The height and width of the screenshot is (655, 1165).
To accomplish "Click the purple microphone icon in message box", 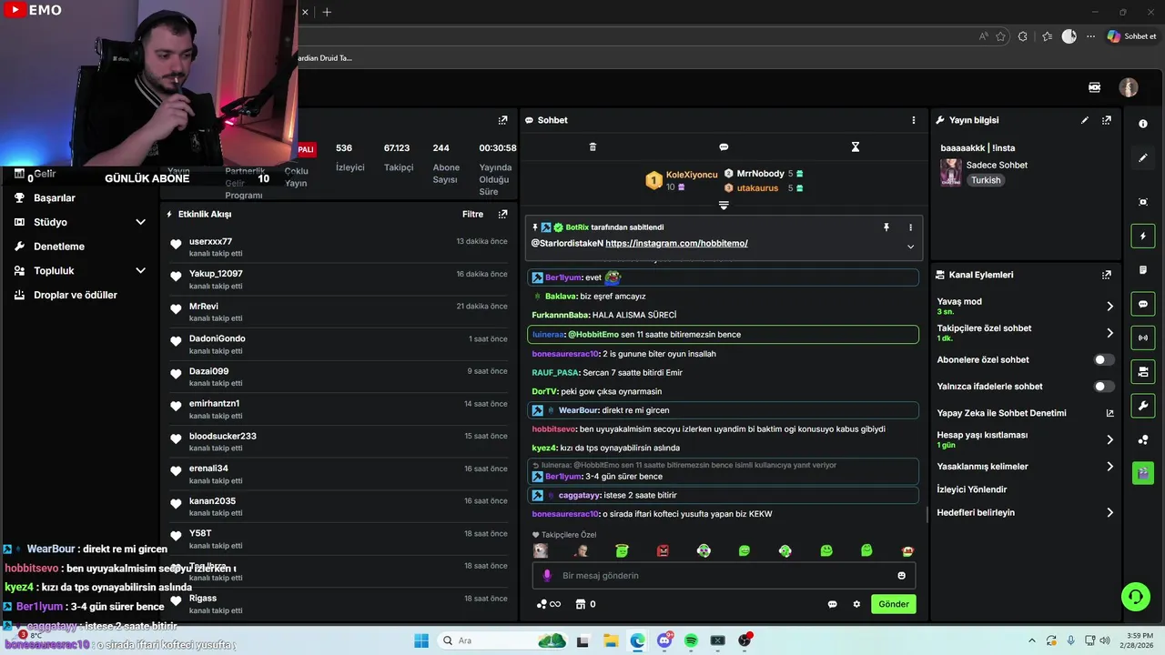I will tap(547, 576).
